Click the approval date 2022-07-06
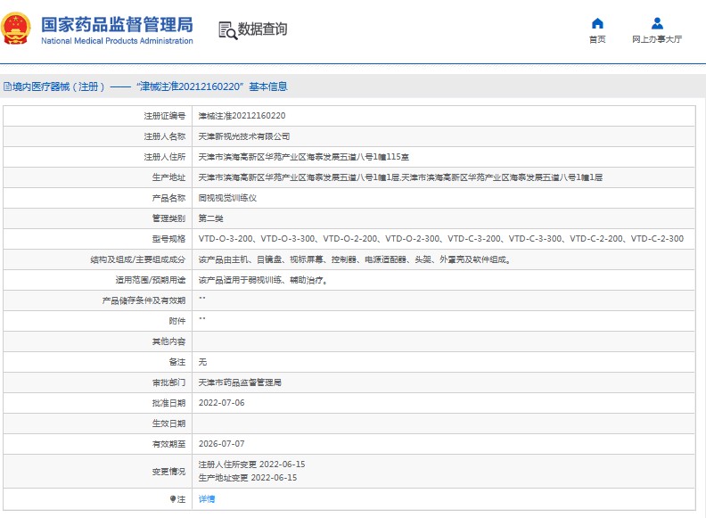Screen dimensions: 706x518 (220, 403)
